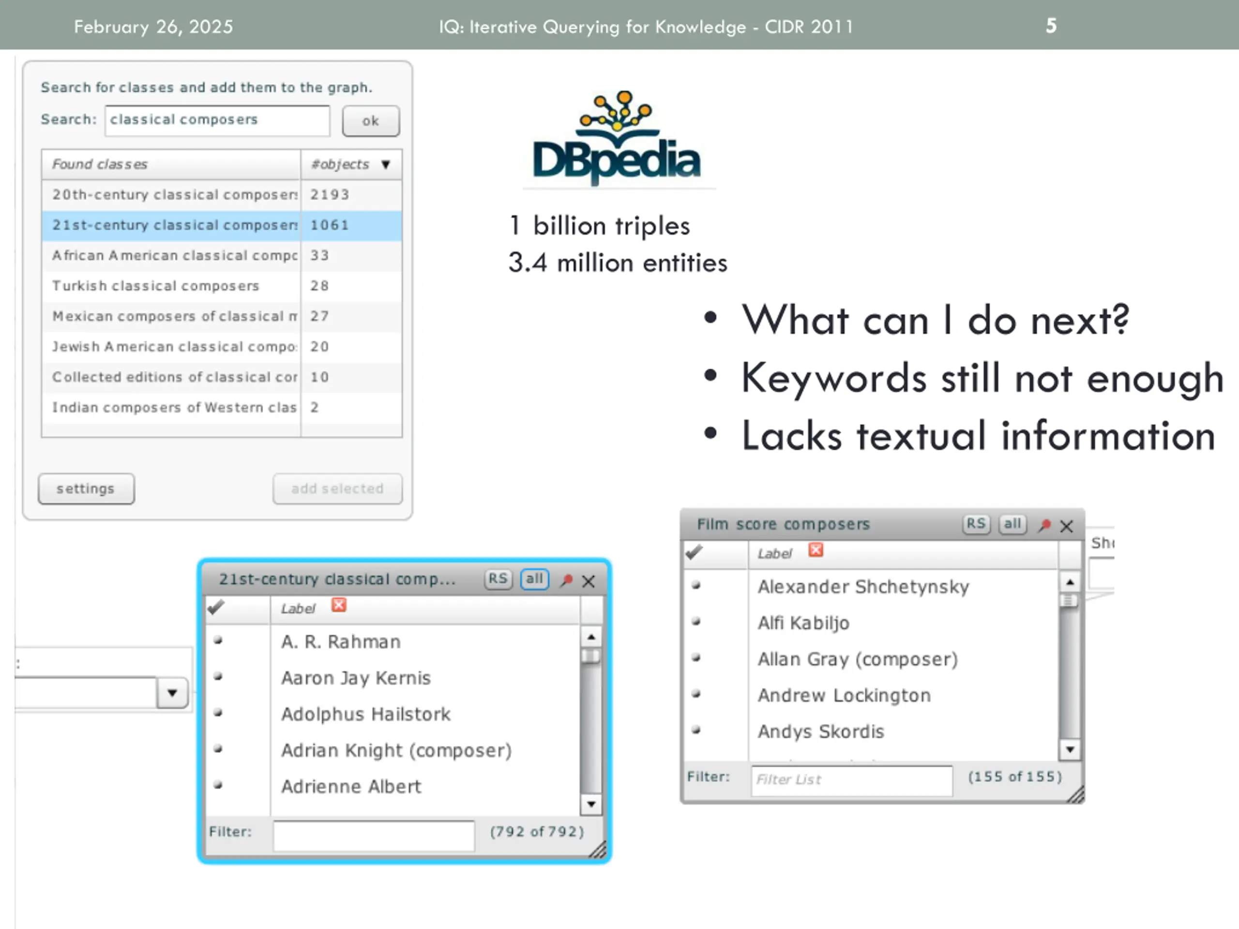Open the combo box dropdown arrow at left edge

pos(172,693)
